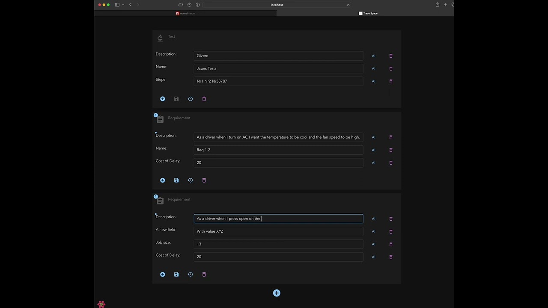Focus the Job size input showing 13
Image resolution: width=548 pixels, height=308 pixels.
click(x=278, y=244)
